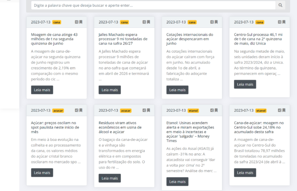Click 'etanol' tag on Etanol Usinas card
Image resolution: width=297 pixels, height=191 pixels.
[x=193, y=111]
